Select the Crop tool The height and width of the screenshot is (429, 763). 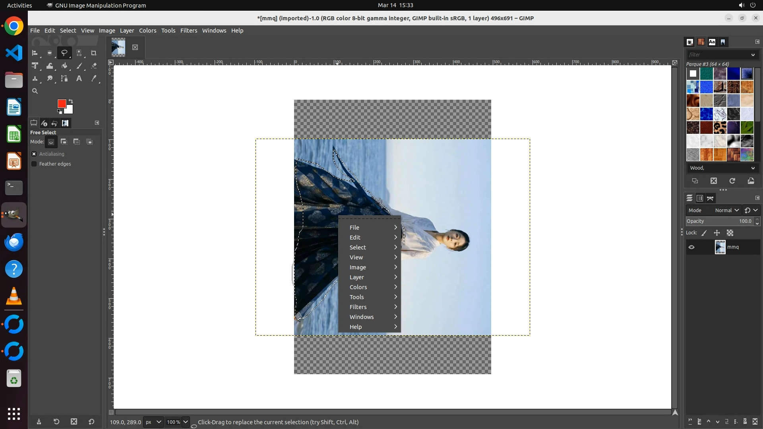point(94,53)
